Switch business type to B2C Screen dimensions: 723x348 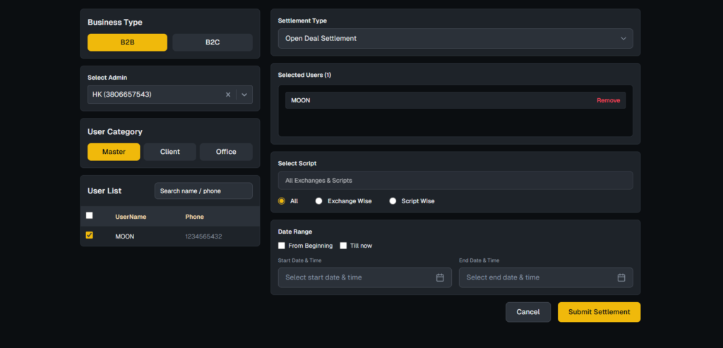(213, 42)
